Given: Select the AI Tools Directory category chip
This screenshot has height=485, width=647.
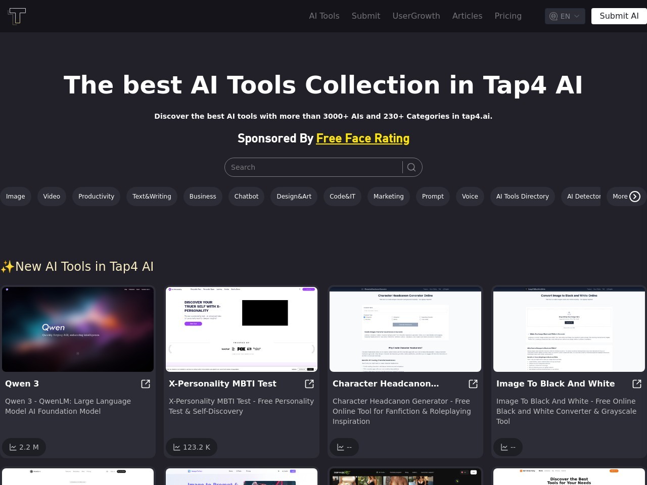Looking at the screenshot, I should pyautogui.click(x=523, y=197).
